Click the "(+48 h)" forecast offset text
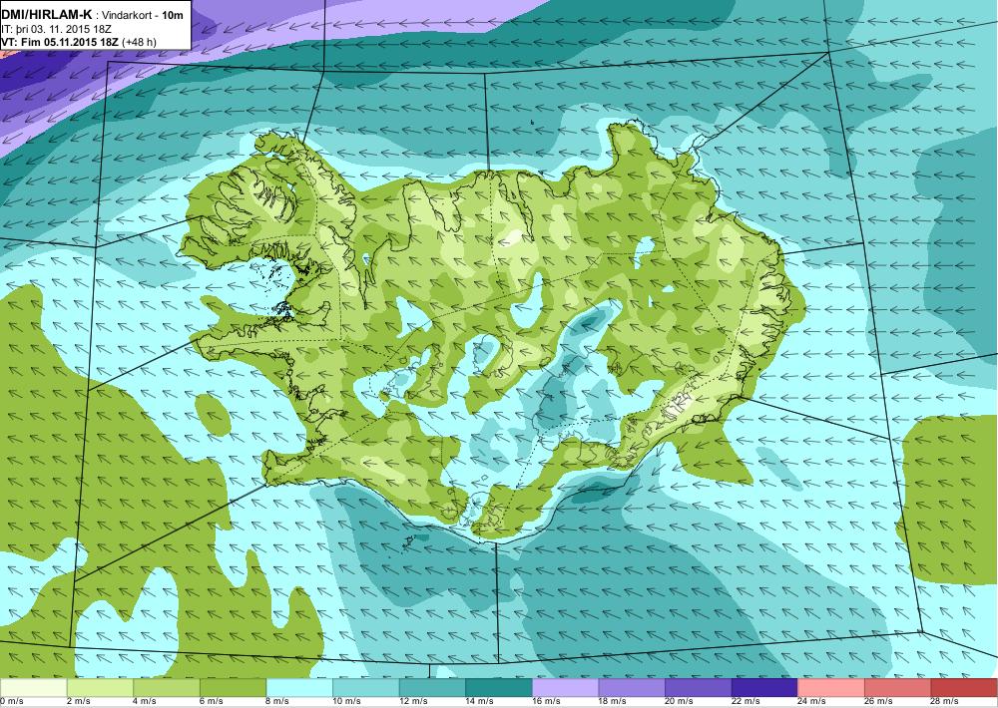998x708 pixels. pos(140,42)
